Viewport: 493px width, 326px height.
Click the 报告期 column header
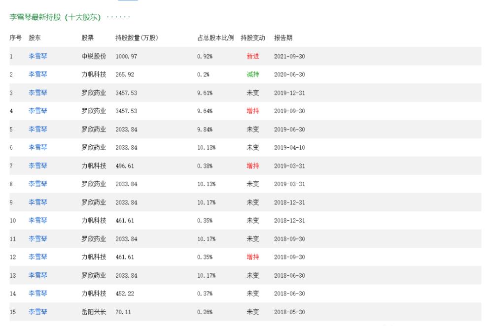click(283, 38)
